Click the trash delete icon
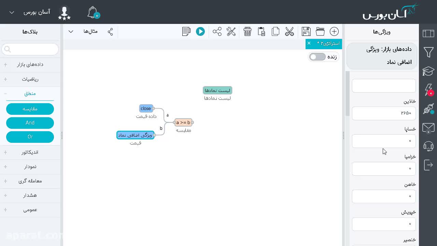437x246 pixels. pos(248,31)
